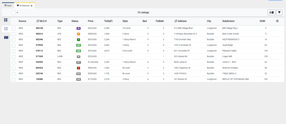Image resolution: width=286 pixels, height=124 pixels.
Task: Switch to the Carts tab
Action: (x=8, y=6)
